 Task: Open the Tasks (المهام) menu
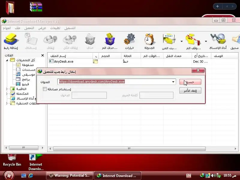click(7, 28)
